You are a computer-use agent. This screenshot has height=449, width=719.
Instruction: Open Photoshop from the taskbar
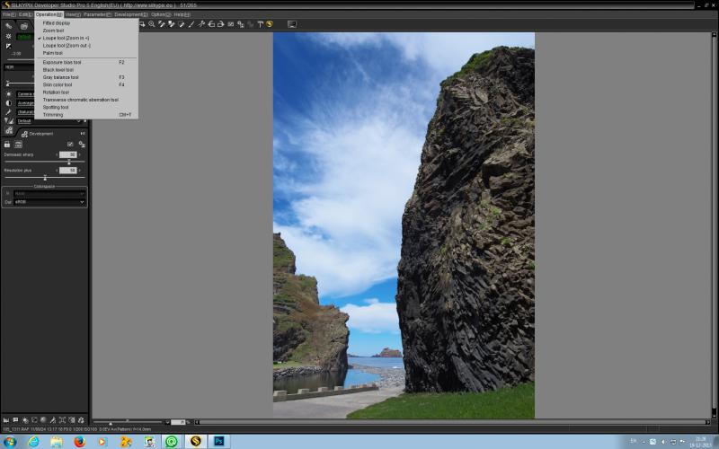218,441
